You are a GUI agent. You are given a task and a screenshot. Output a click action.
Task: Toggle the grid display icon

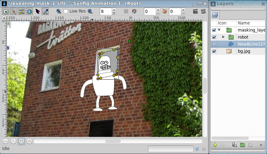(x=126, y=11)
